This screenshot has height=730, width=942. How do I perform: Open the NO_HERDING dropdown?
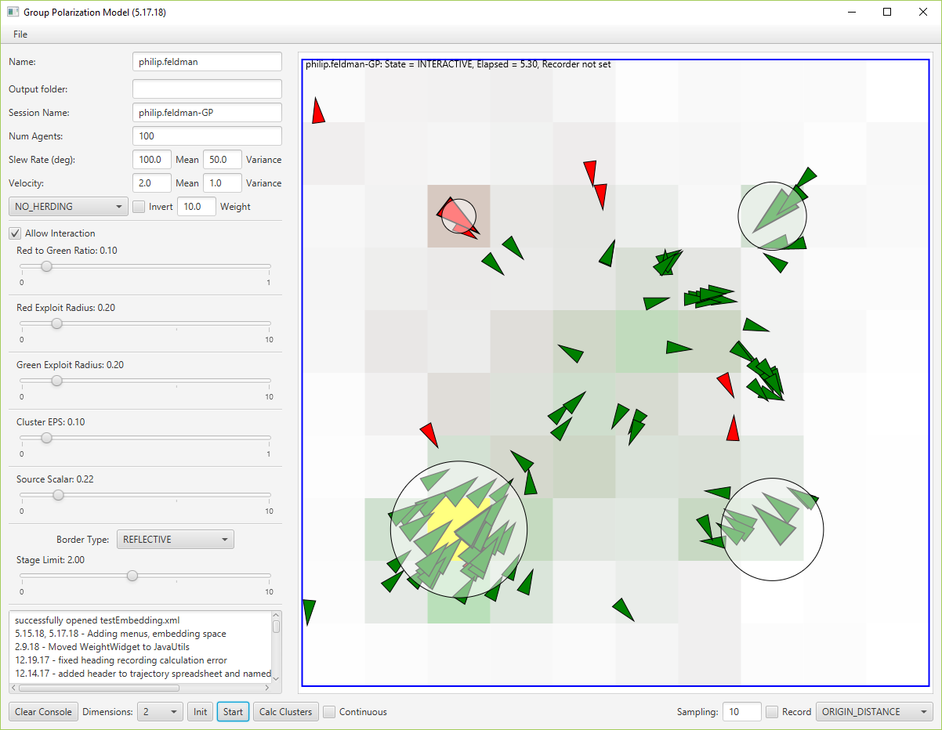click(68, 207)
